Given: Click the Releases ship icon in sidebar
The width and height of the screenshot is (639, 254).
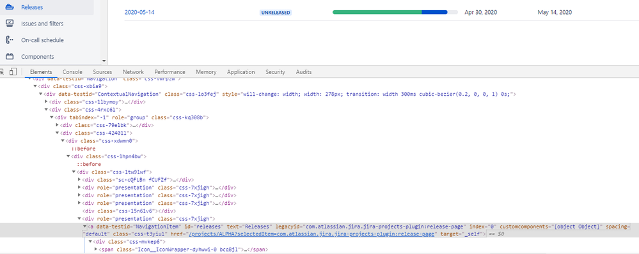Looking at the screenshot, I should tap(10, 7).
